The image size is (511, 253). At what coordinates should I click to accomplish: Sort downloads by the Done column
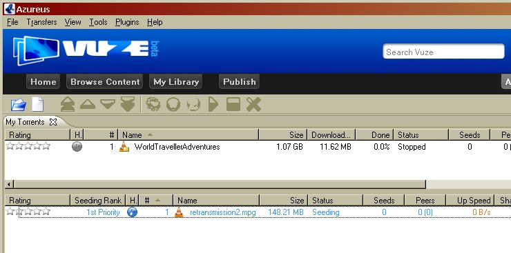click(x=374, y=134)
